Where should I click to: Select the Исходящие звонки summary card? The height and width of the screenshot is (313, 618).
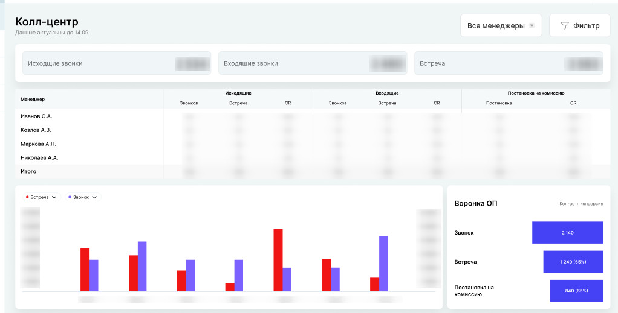(117, 63)
